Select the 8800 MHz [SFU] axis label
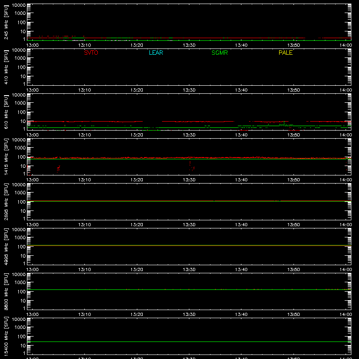This screenshot has width=359, height=359. tap(6, 291)
